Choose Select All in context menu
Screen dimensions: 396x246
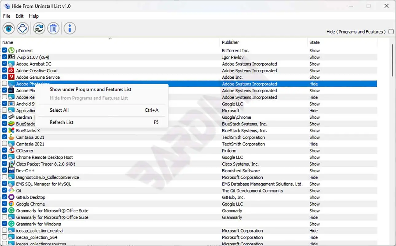pos(59,110)
